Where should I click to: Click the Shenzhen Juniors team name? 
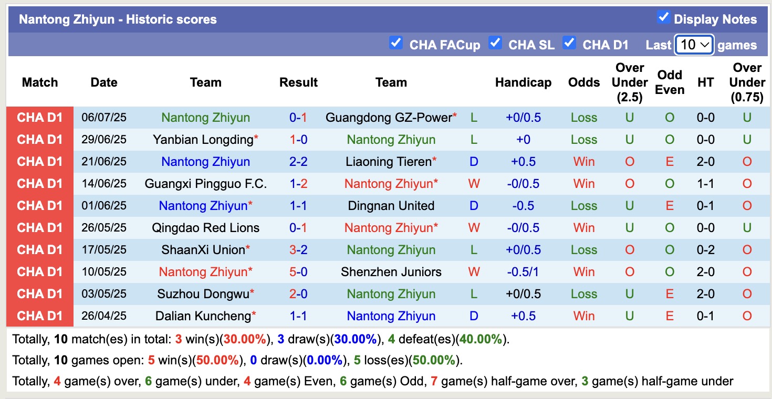click(391, 272)
